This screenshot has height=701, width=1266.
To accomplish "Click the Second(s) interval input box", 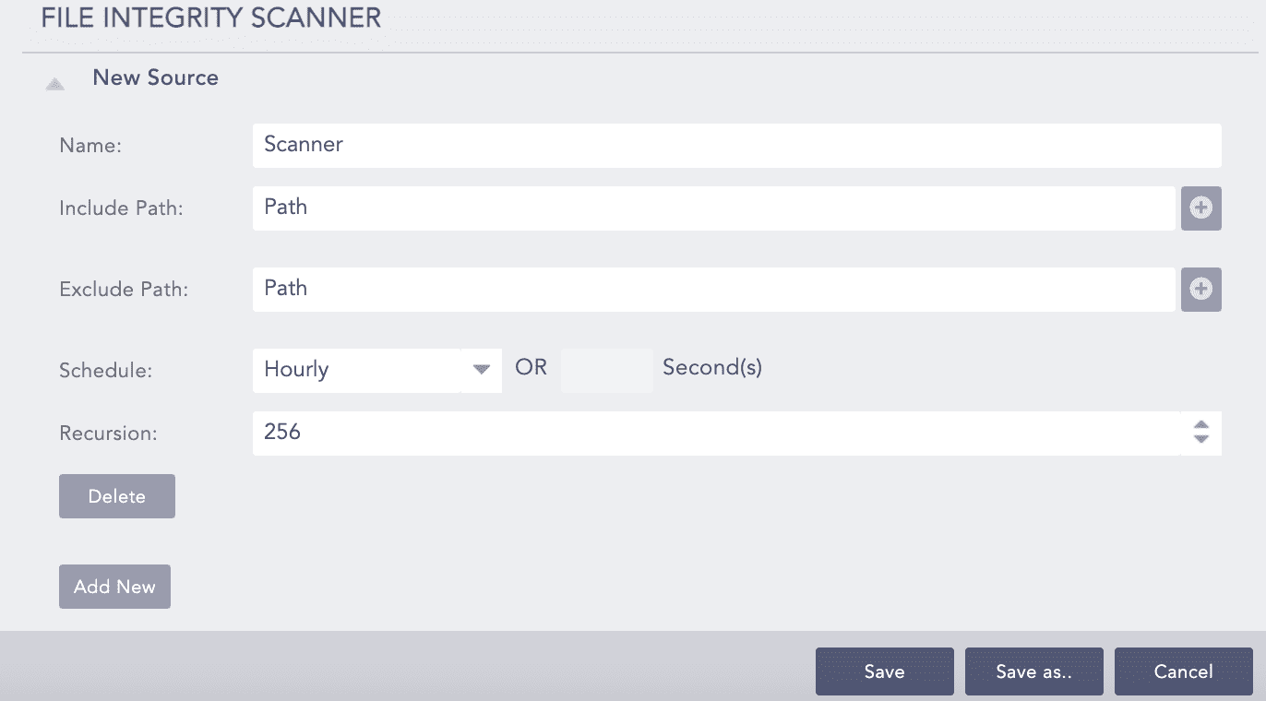I will 606,370.
